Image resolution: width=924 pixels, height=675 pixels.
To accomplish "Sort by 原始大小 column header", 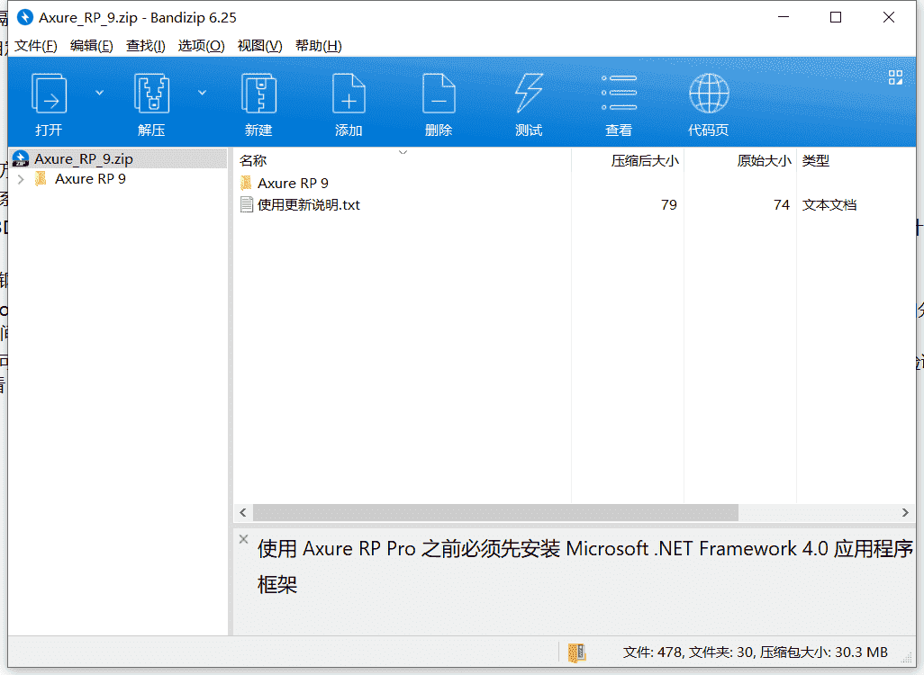I will (764, 160).
